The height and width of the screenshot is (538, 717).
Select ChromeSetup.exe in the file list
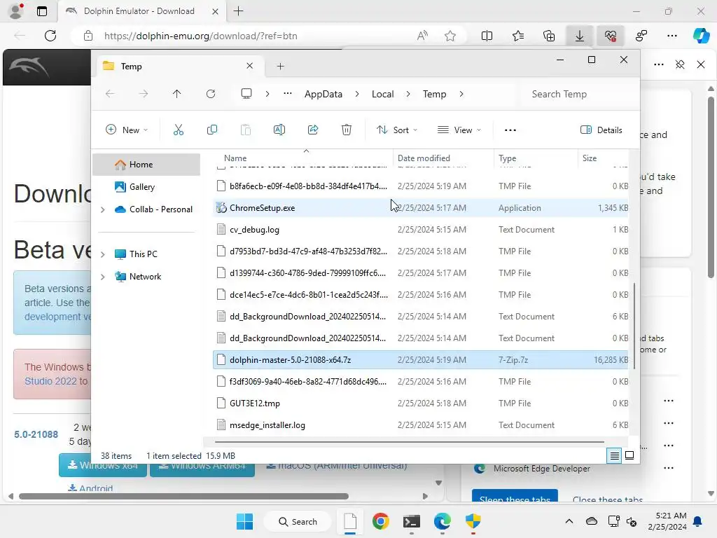click(x=421, y=207)
